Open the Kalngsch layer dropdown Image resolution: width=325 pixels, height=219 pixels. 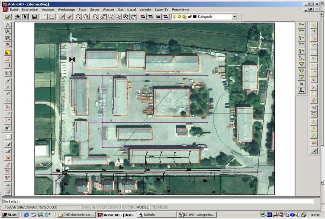click(235, 16)
